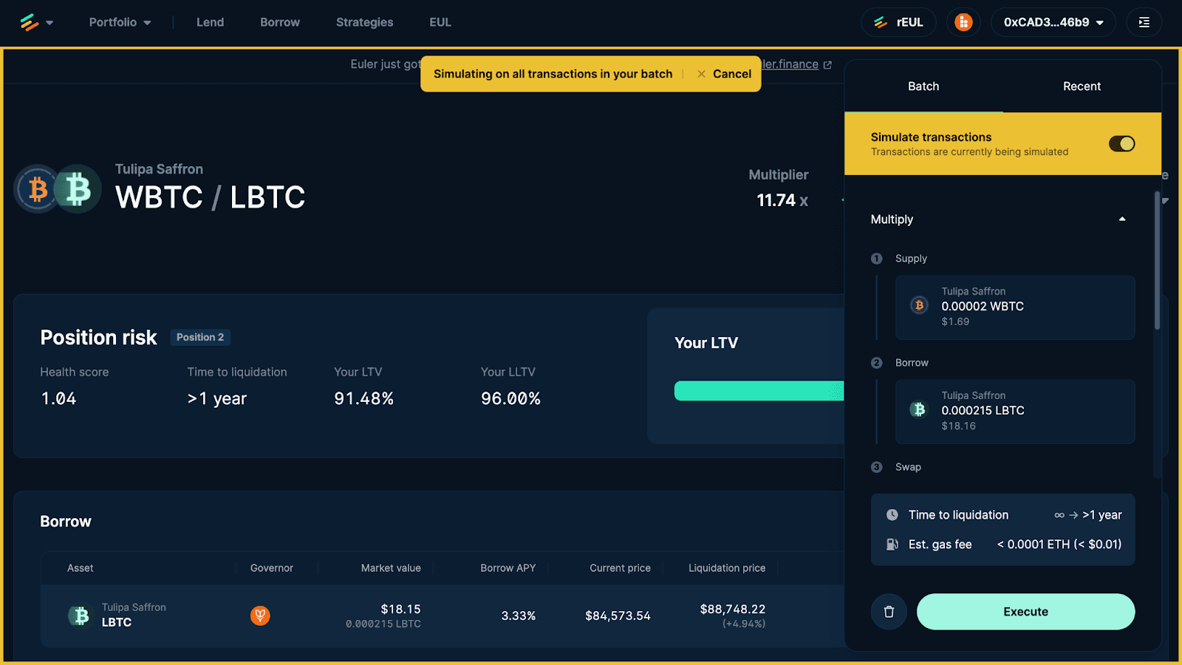Image resolution: width=1182 pixels, height=665 pixels.
Task: Open the orange notification icon in header
Action: click(x=963, y=22)
